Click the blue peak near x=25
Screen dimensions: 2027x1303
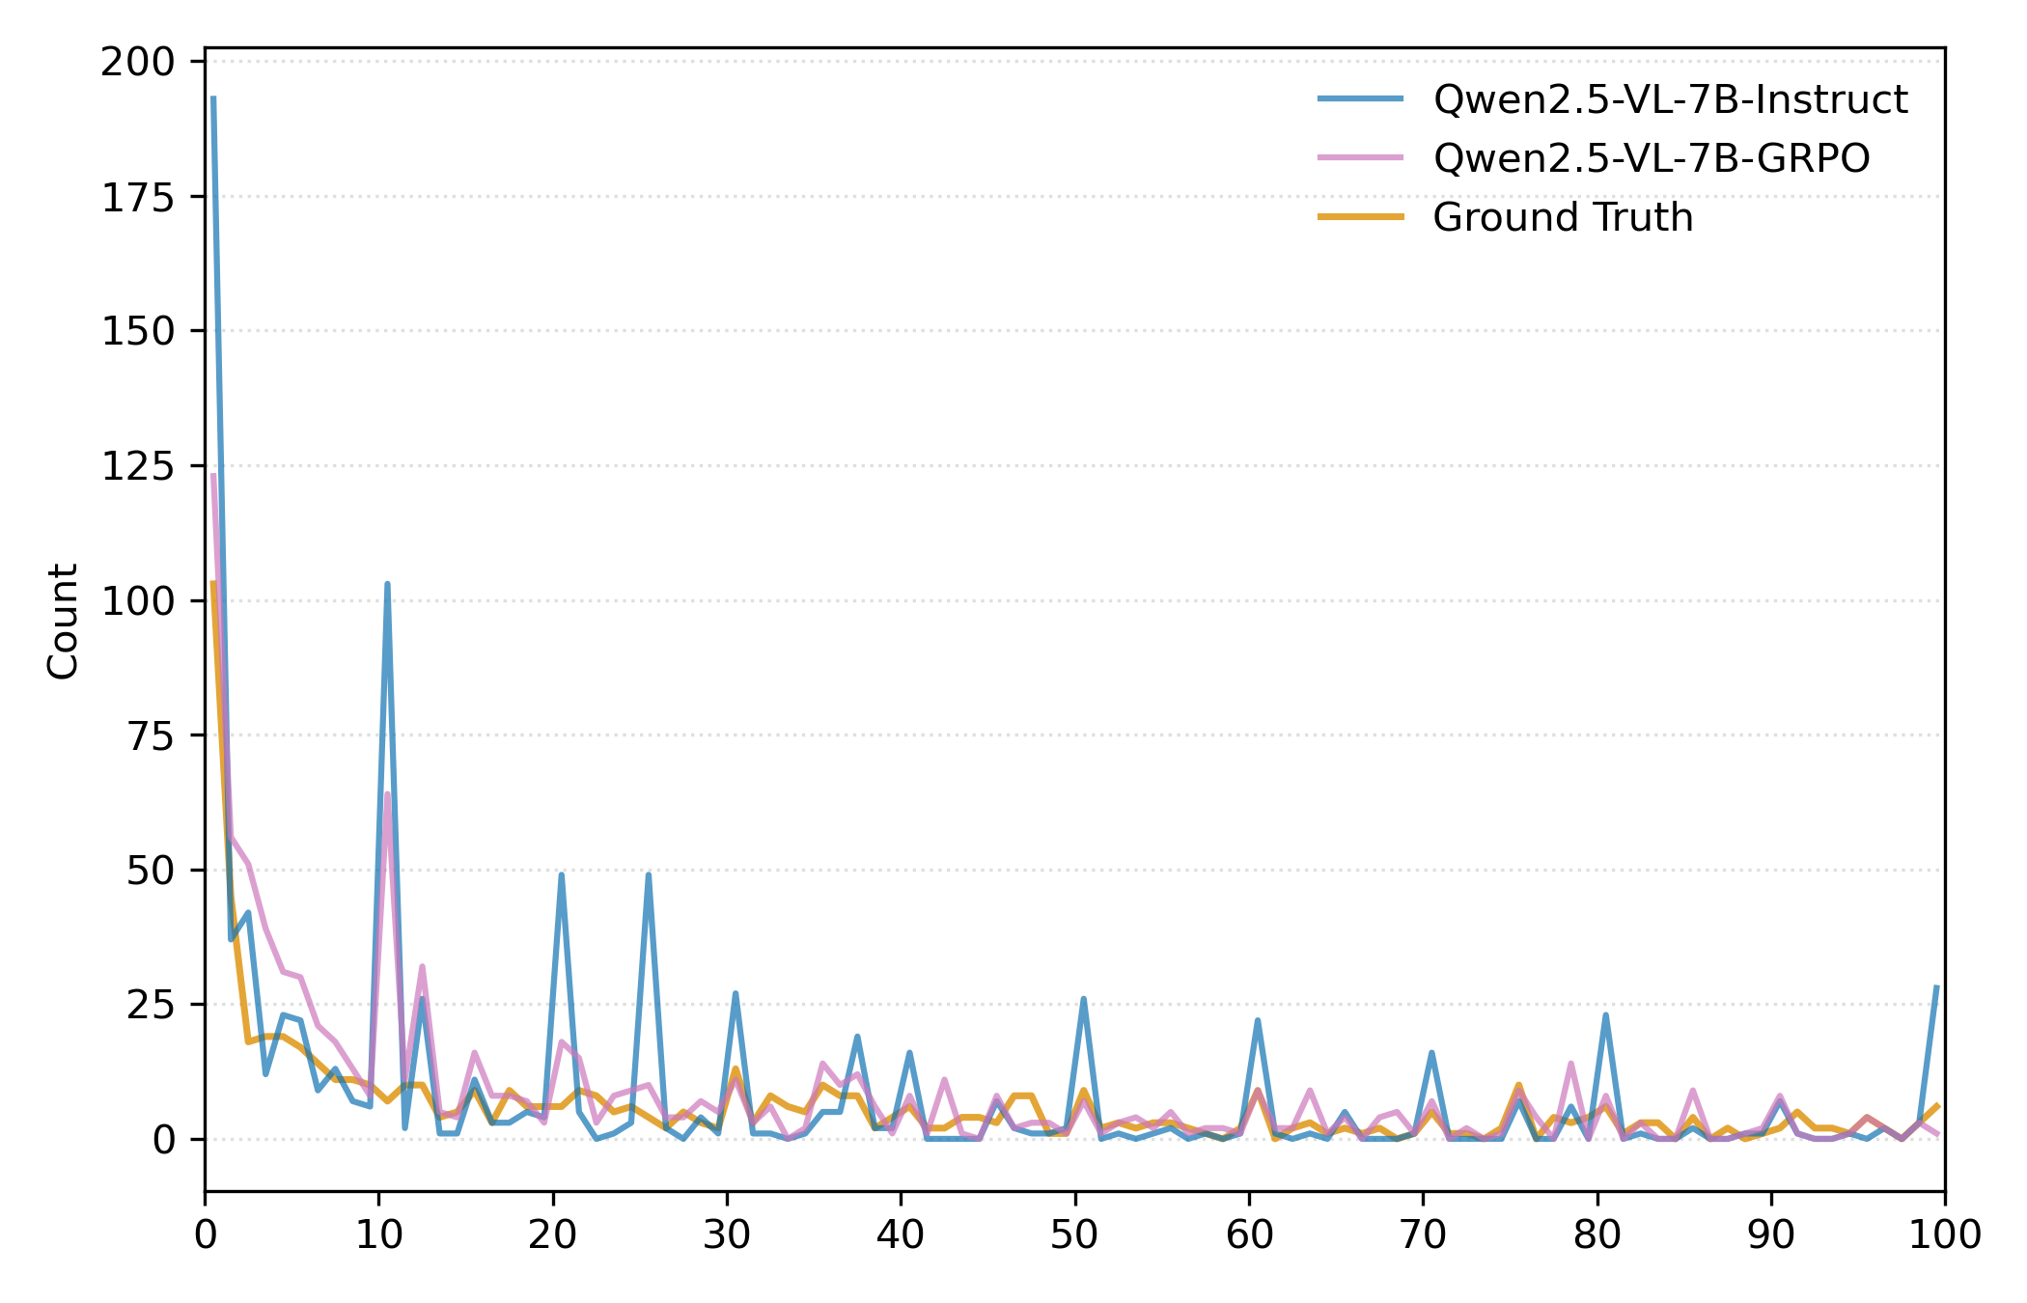click(x=648, y=875)
